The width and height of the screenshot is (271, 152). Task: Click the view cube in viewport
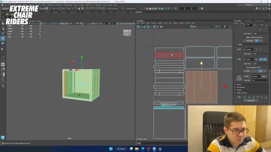pos(127,33)
